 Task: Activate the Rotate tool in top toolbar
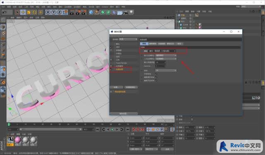click(35, 12)
